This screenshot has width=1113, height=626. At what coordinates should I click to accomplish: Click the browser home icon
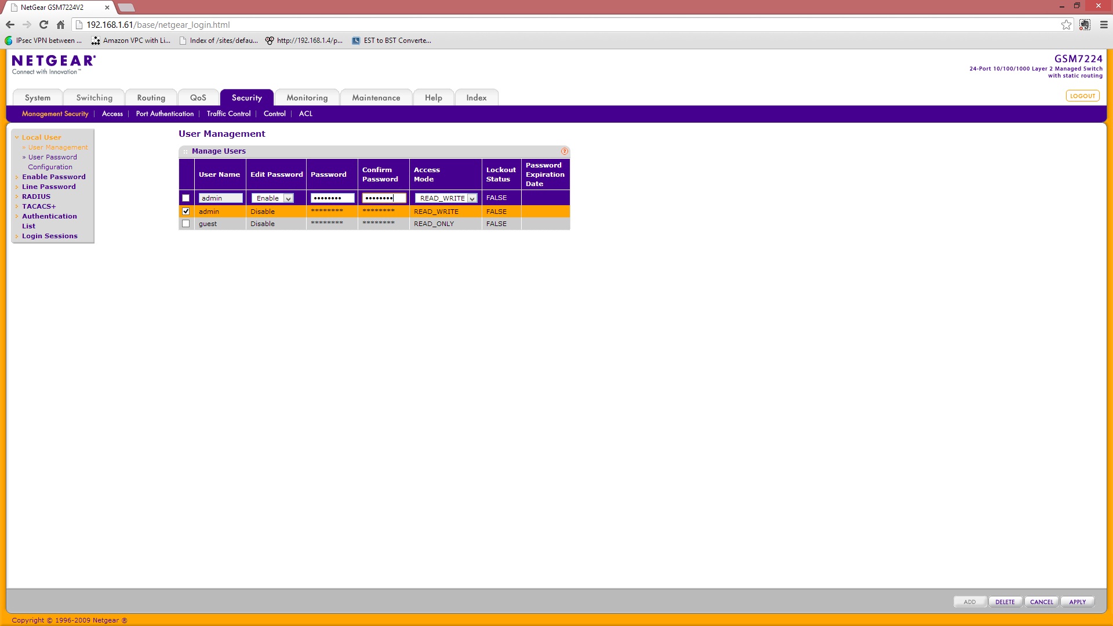(x=60, y=24)
